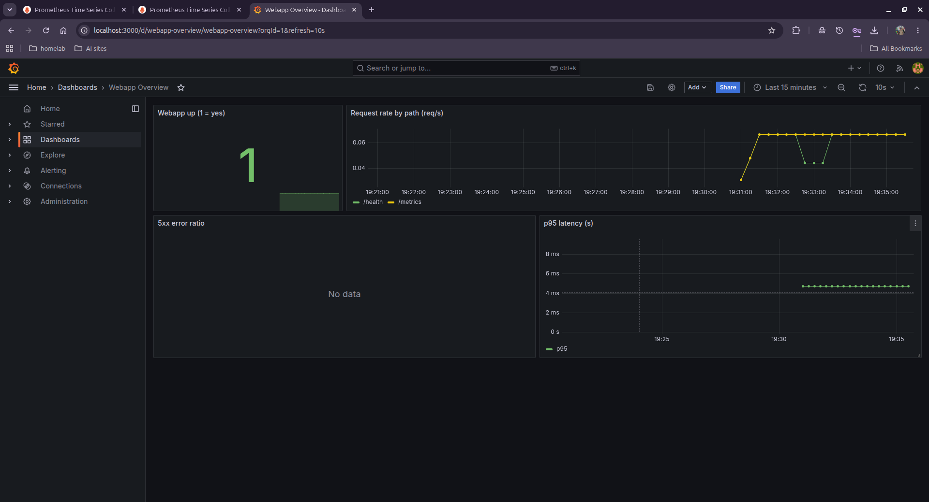
Task: Open the Last 15 minutes time picker
Action: [790, 87]
